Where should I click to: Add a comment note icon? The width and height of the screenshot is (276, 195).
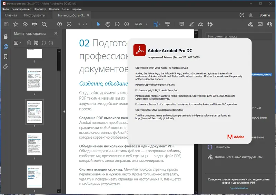tap(182, 24)
